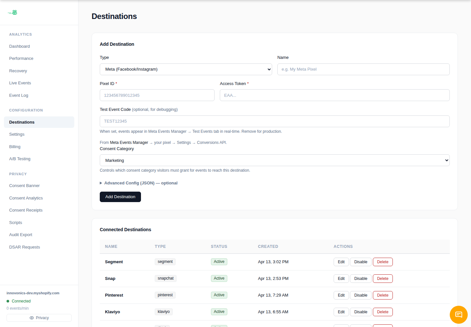Click the segment type tag
The width and height of the screenshot is (471, 327).
click(x=165, y=262)
